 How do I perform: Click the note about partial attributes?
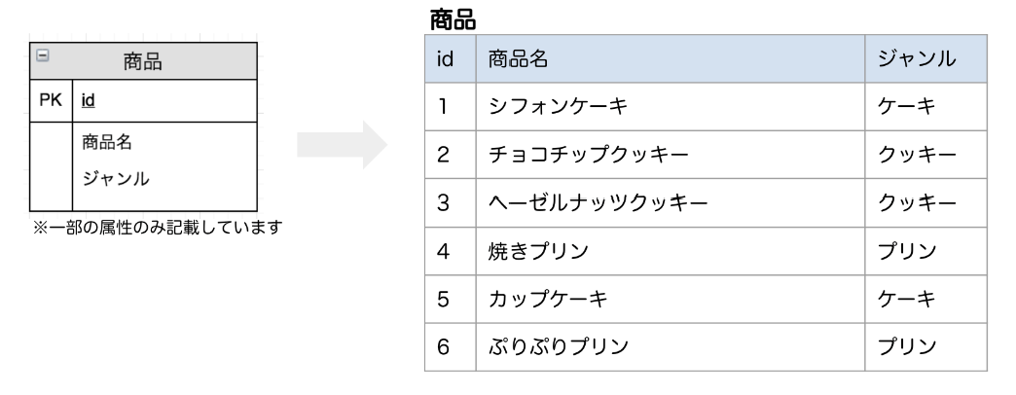pyautogui.click(x=143, y=229)
